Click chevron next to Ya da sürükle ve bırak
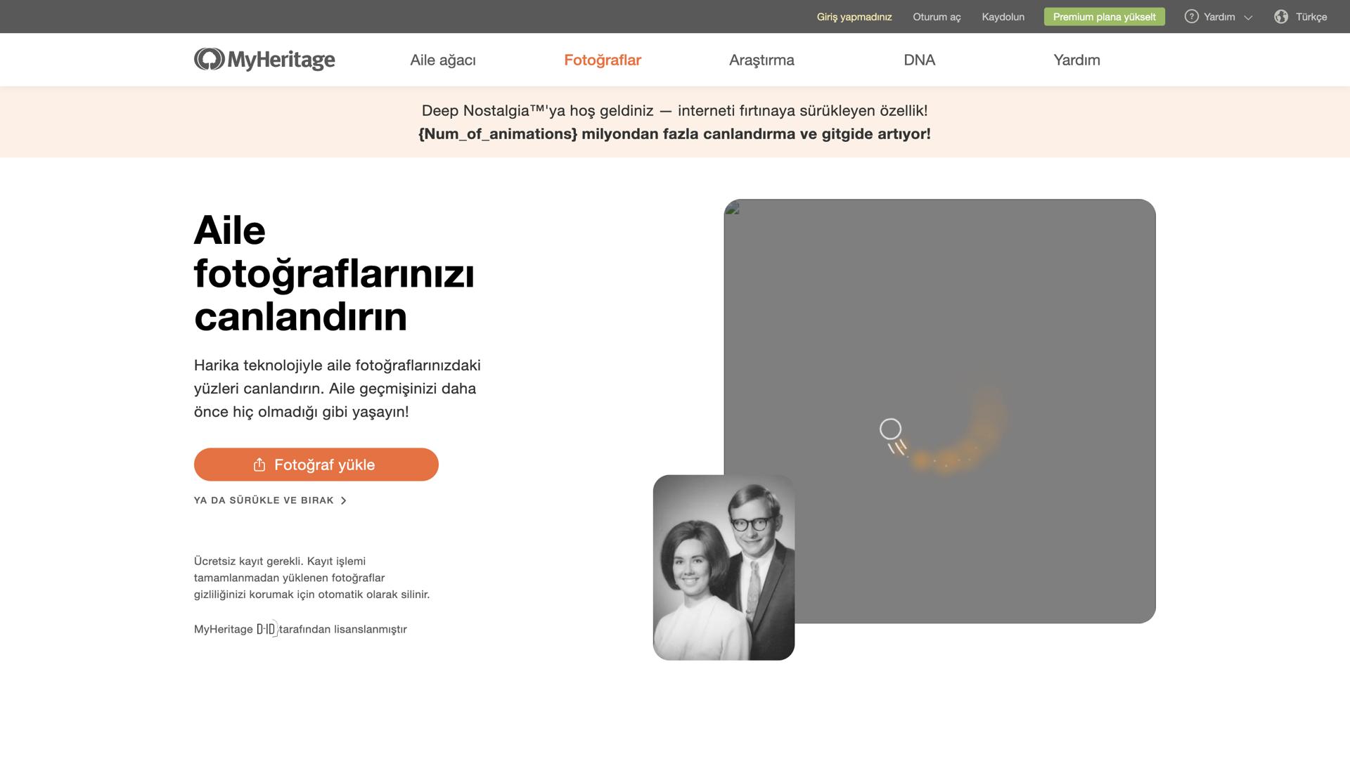1350x759 pixels. [344, 500]
